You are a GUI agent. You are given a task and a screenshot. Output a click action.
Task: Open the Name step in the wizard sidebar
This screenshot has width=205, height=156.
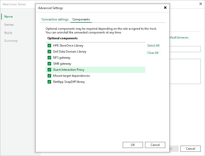(8, 17)
